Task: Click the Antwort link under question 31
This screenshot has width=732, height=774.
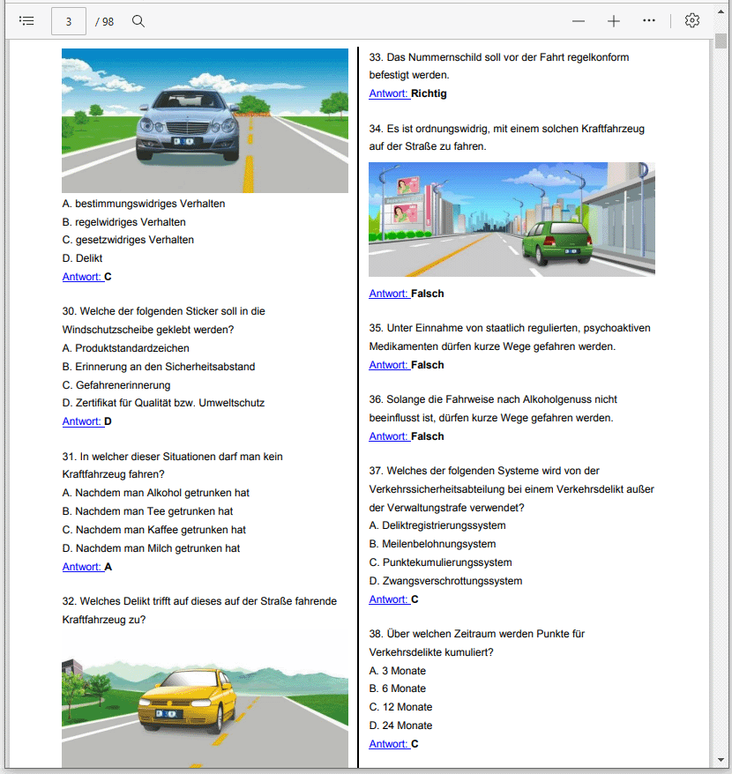Action: 81,567
